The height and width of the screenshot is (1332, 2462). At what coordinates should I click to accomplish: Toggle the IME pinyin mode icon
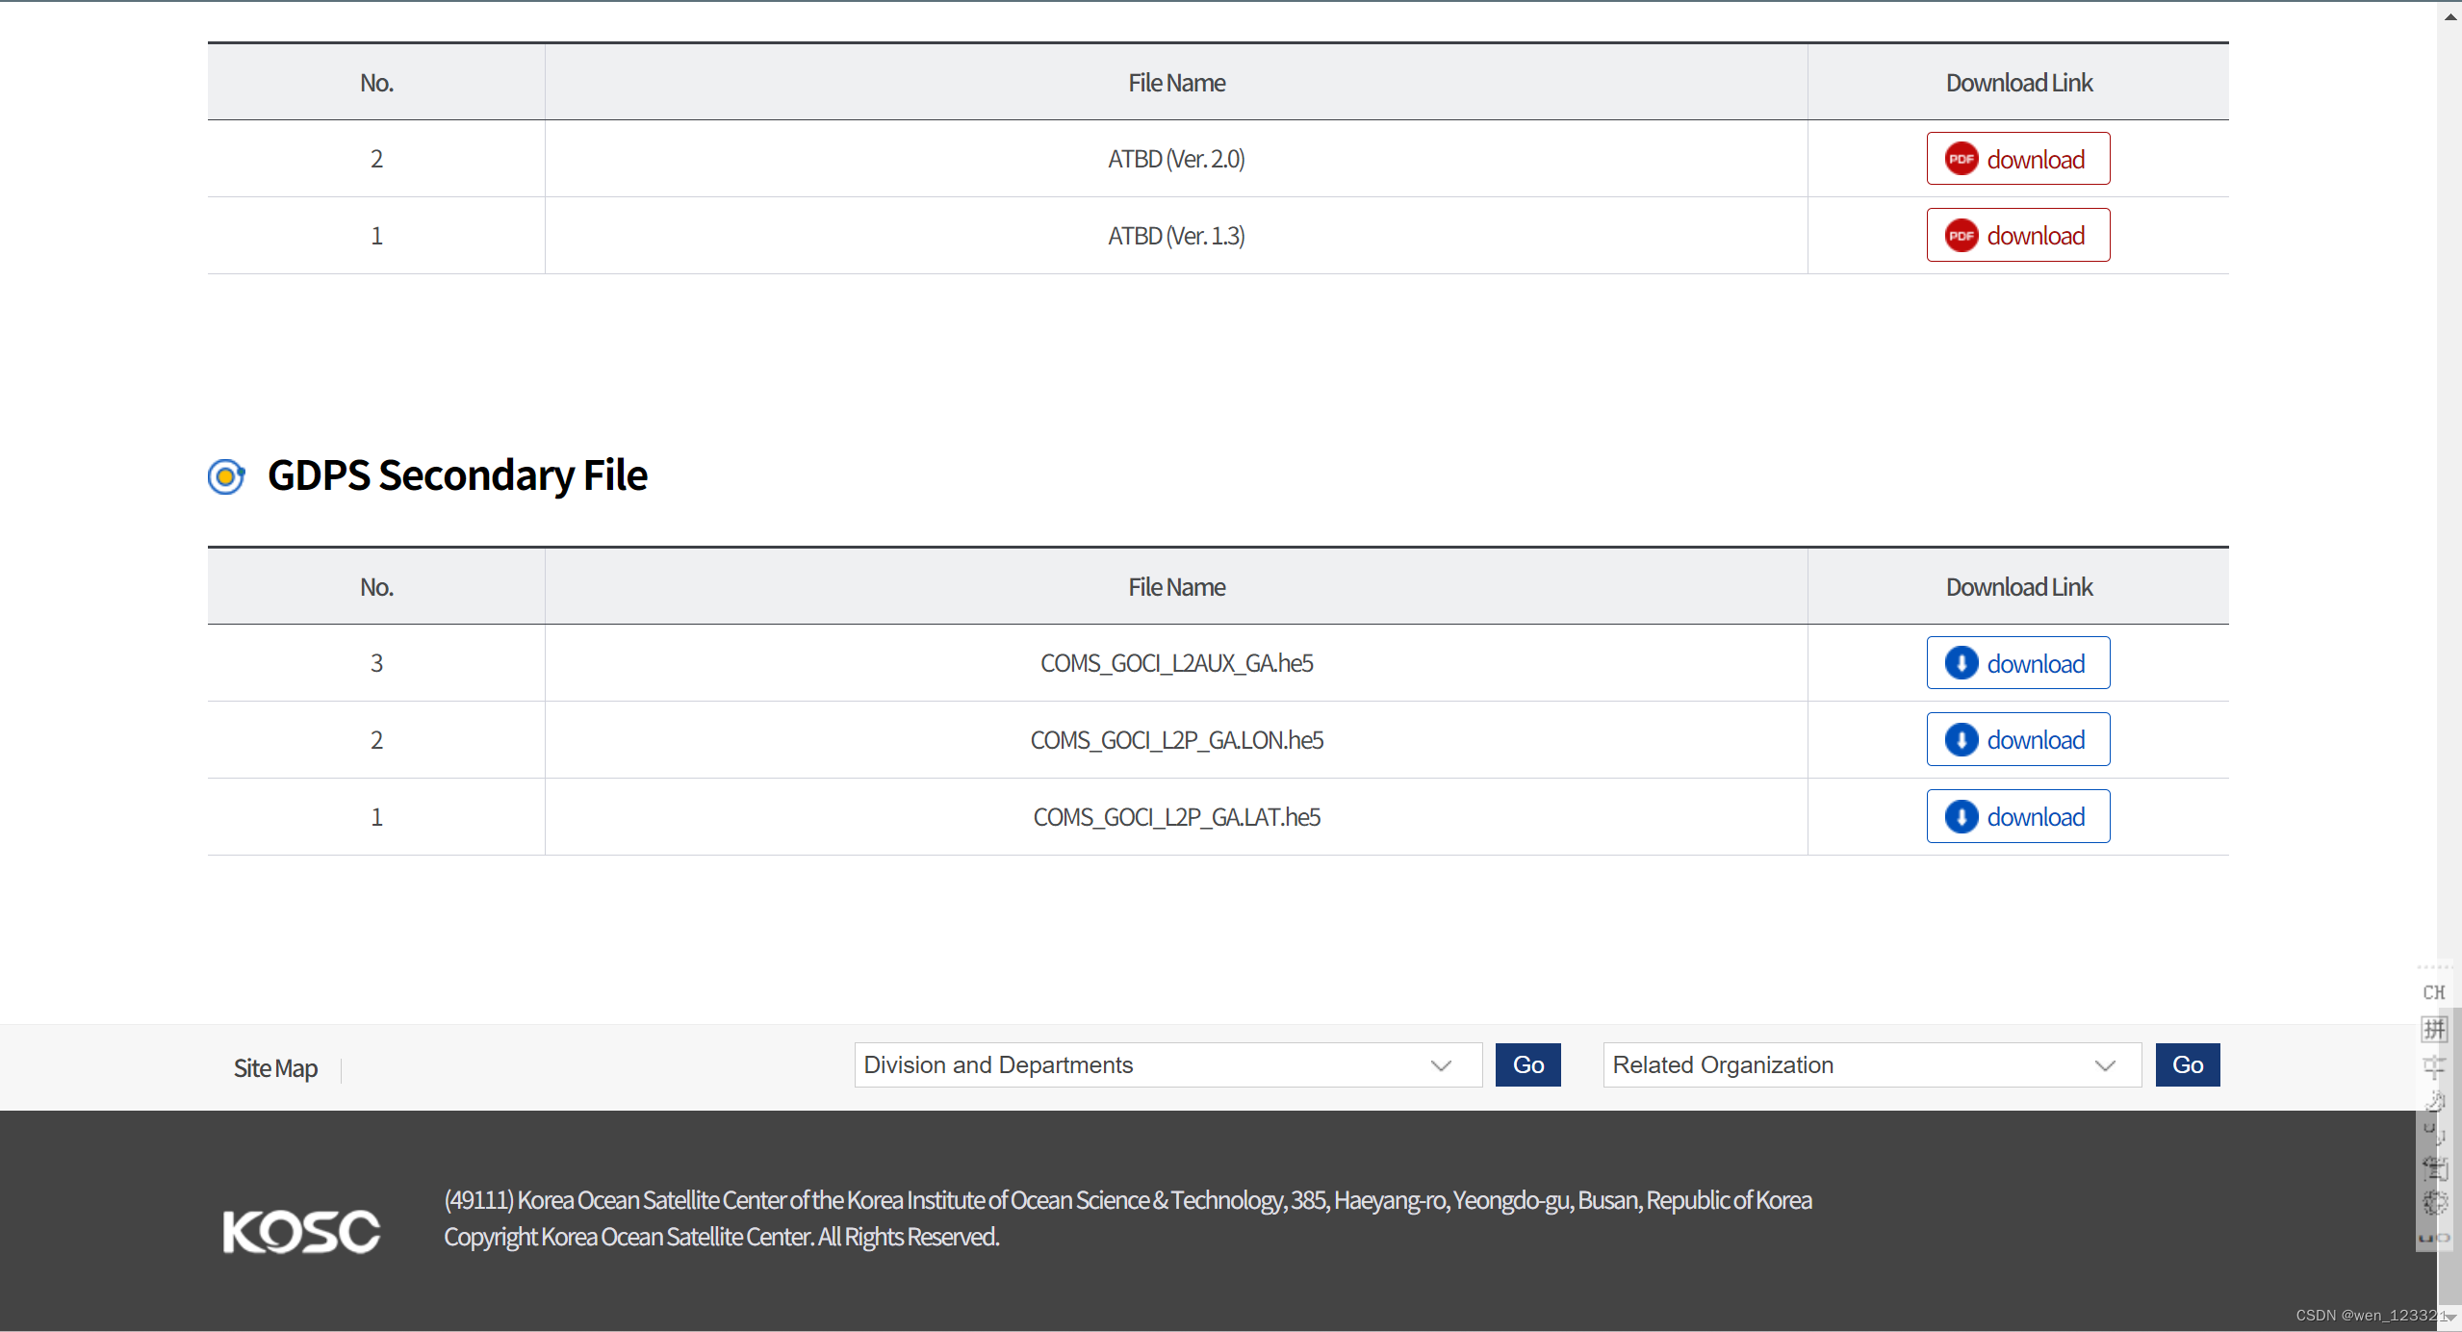point(2435,1030)
